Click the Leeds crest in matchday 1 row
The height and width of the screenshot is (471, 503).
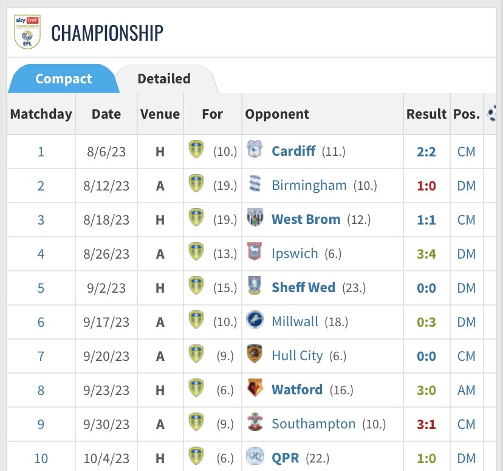pos(196,150)
